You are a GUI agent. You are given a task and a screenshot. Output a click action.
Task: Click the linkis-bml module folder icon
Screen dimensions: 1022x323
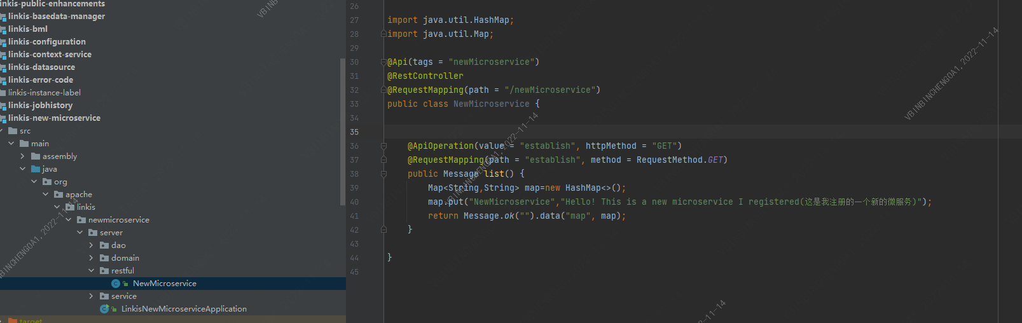coord(3,29)
